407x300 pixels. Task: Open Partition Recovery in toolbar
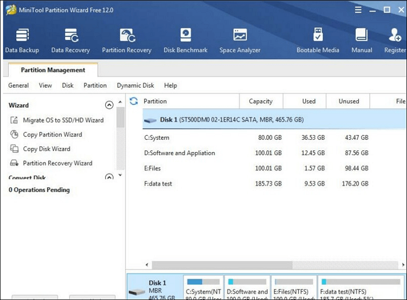click(x=127, y=40)
